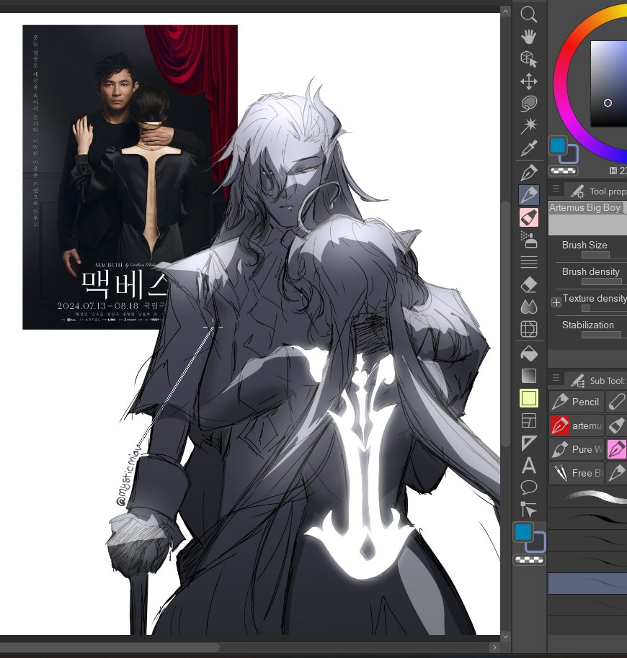Select the Airbrush spray tool

coord(529,240)
